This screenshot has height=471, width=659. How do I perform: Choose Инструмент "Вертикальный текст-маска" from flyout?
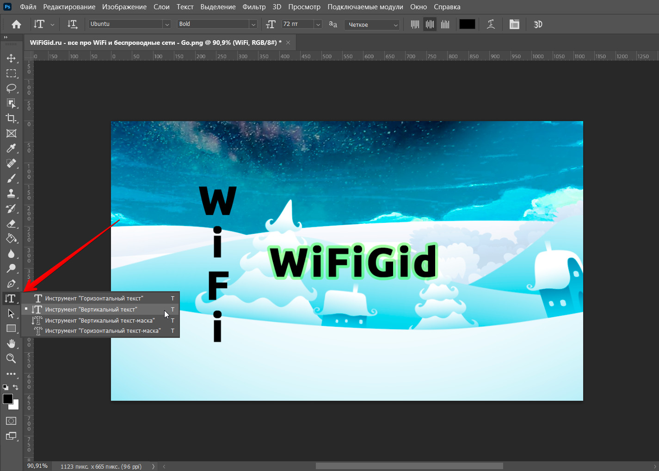coord(100,320)
